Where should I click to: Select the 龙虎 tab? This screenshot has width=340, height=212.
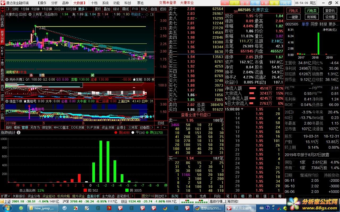click(203, 196)
